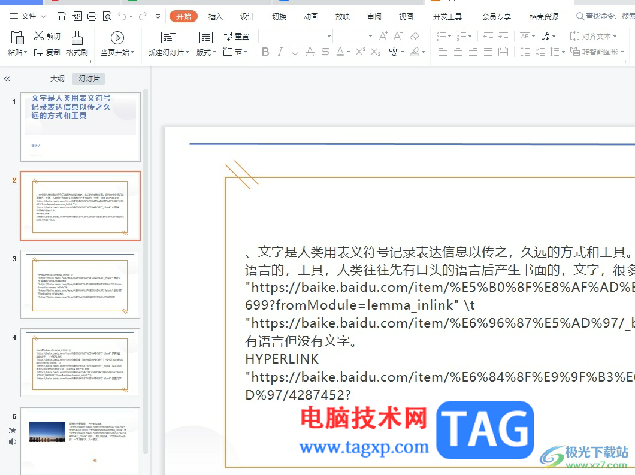Click the Copy icon
Screen dimensions: 635x475
(x=38, y=52)
